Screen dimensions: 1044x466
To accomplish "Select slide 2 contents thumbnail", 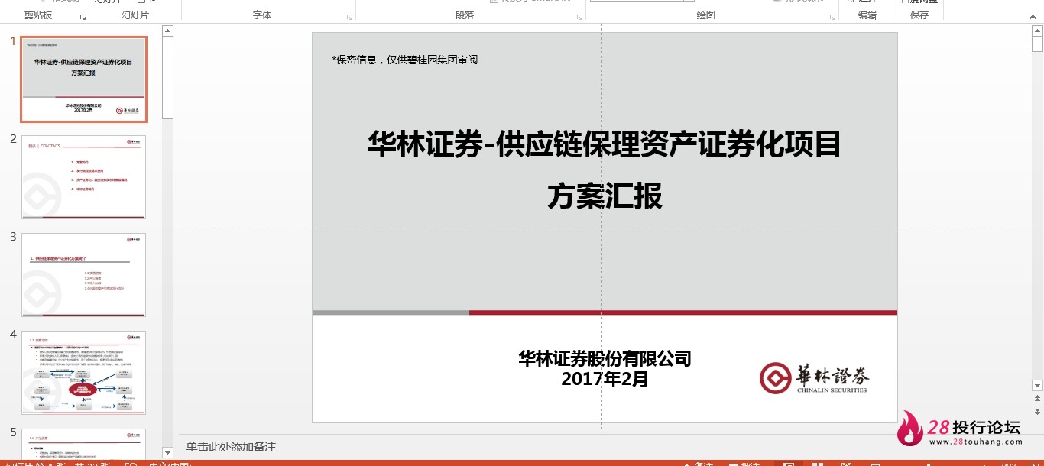I will (x=83, y=177).
